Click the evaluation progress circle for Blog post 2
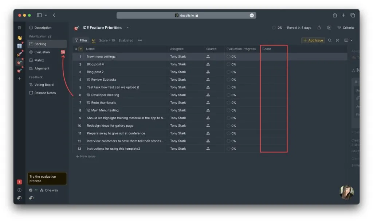The height and width of the screenshot is (222, 373). (229, 72)
